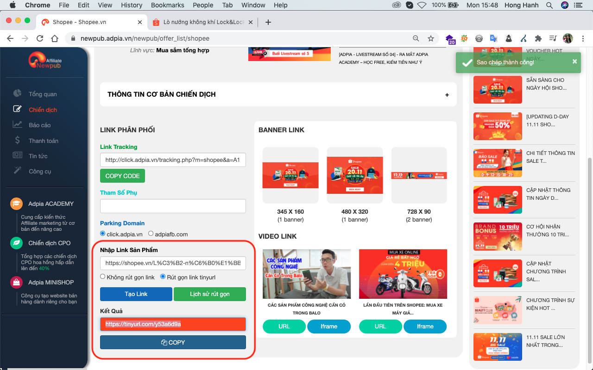Open the Bookmarks menu
This screenshot has width=593, height=370.
167,5
